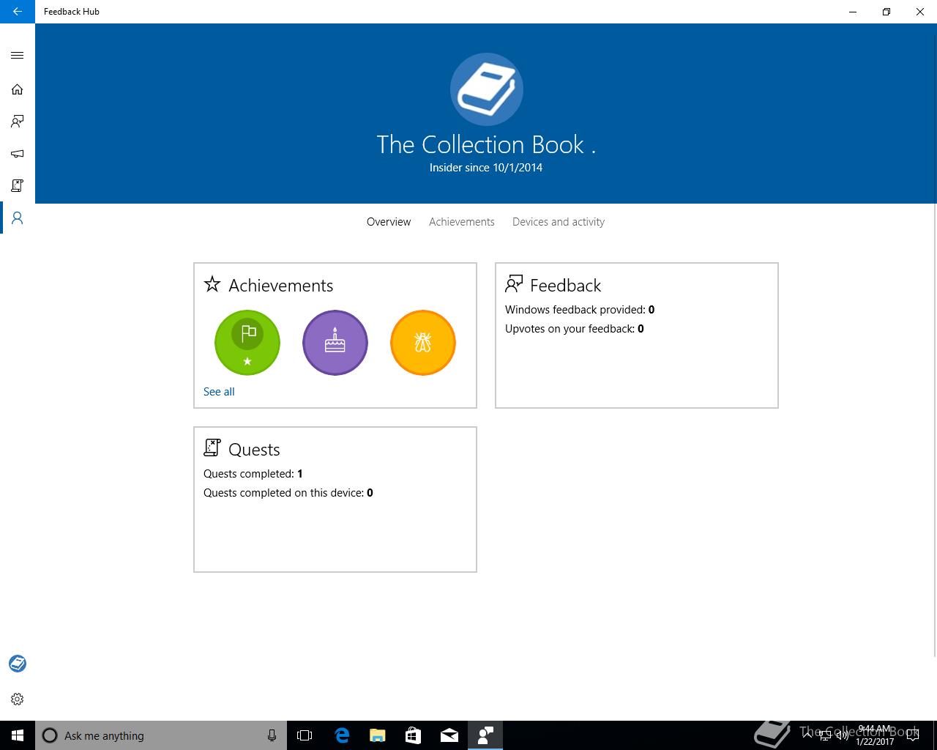
Task: Click the vertical scrollbar on the right
Action: pyautogui.click(x=935, y=431)
